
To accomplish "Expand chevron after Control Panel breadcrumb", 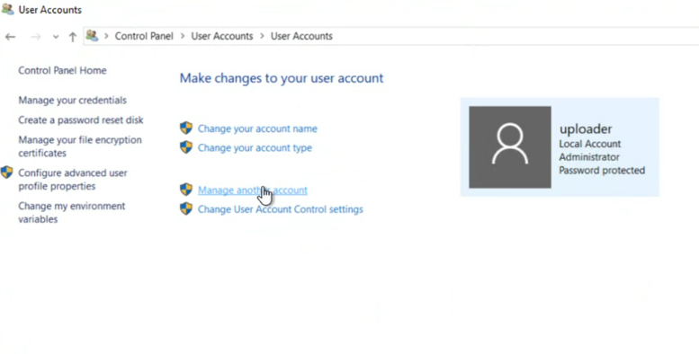I will pos(183,37).
